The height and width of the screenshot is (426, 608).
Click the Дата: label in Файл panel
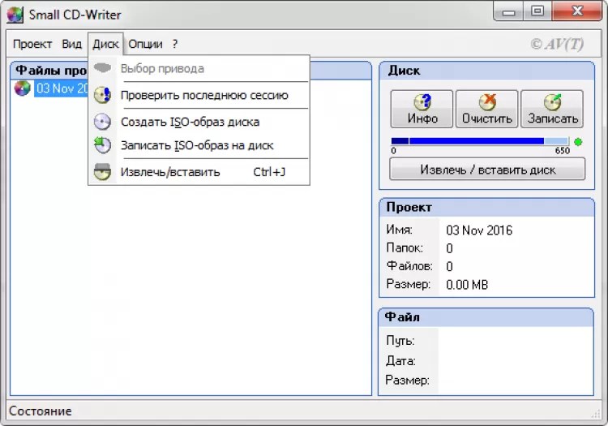point(400,361)
